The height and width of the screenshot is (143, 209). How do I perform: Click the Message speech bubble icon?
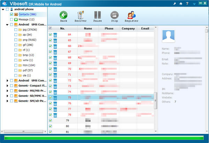16,19
